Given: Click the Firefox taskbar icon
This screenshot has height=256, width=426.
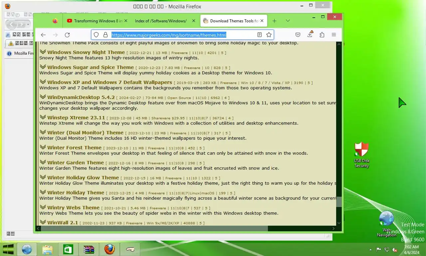Looking at the screenshot, I should (109, 249).
